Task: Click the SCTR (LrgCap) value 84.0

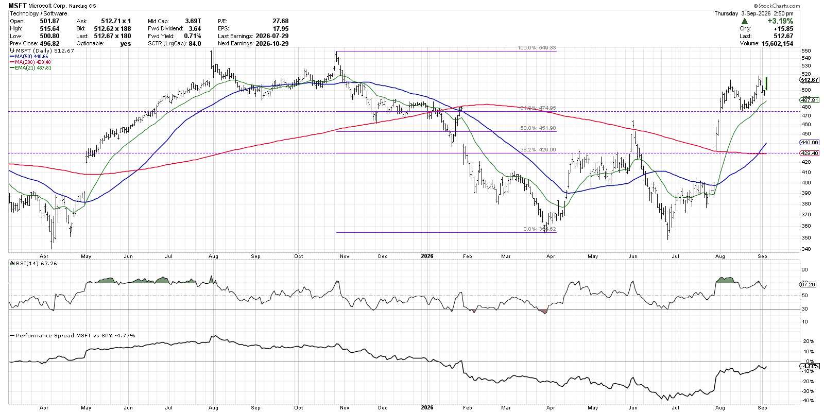Action: (x=195, y=44)
